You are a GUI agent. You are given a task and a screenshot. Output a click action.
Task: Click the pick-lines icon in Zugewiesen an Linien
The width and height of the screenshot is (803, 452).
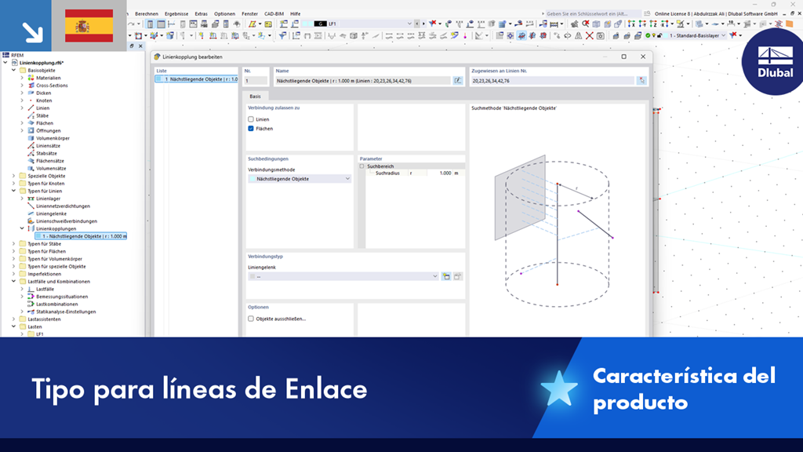coord(641,81)
